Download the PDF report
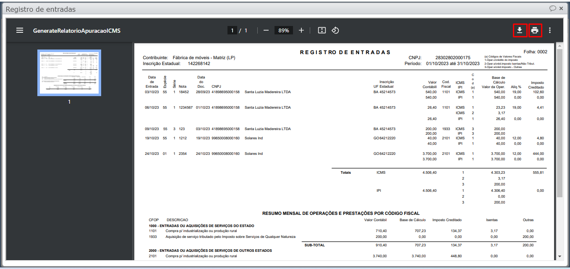 [x=520, y=30]
